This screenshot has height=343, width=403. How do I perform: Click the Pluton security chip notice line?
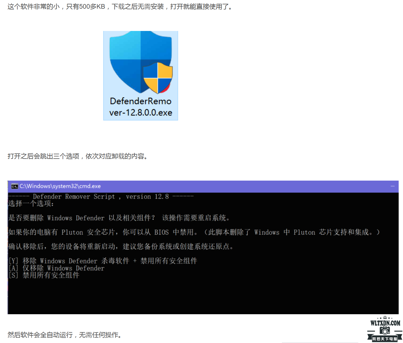pos(194,232)
